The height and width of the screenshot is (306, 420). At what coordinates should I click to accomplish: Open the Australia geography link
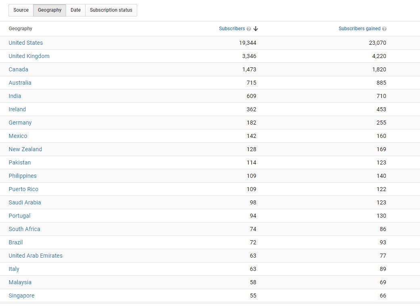click(x=20, y=83)
